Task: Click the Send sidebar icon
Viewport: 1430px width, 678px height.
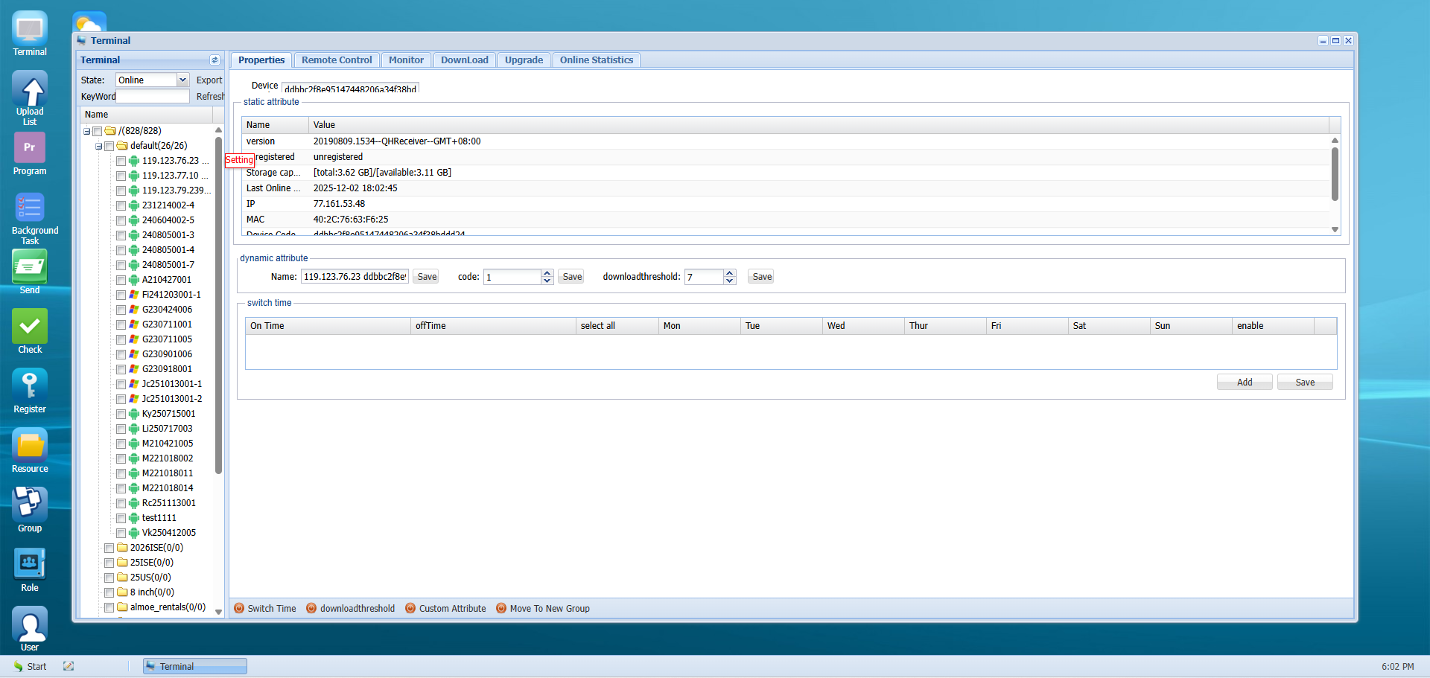Action: pyautogui.click(x=30, y=268)
